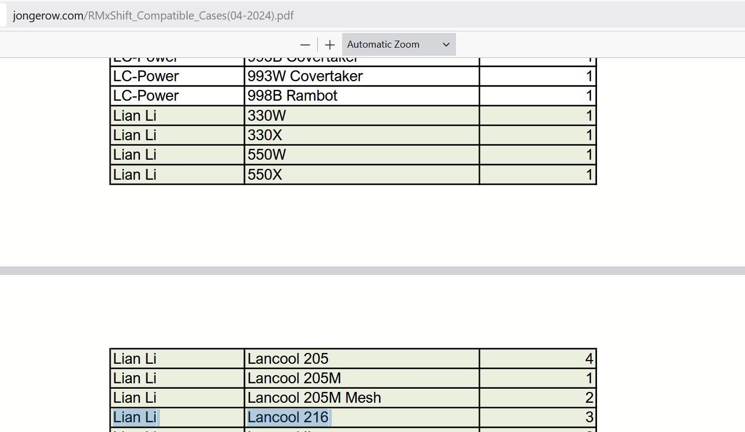
Task: Click the value 3 in Lancool 216 row
Action: pyautogui.click(x=589, y=417)
